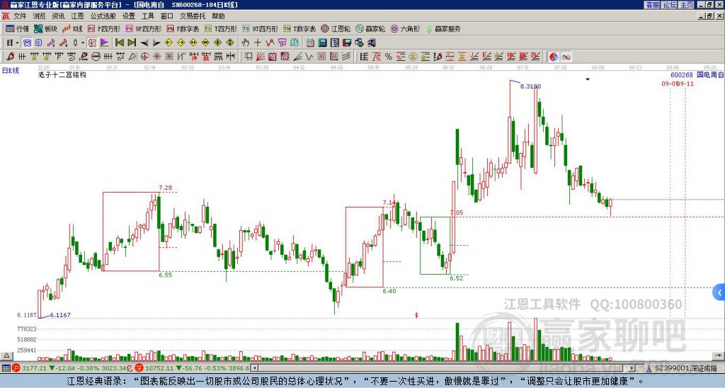Click the up-triangle button beside volume pane

pos(6,355)
